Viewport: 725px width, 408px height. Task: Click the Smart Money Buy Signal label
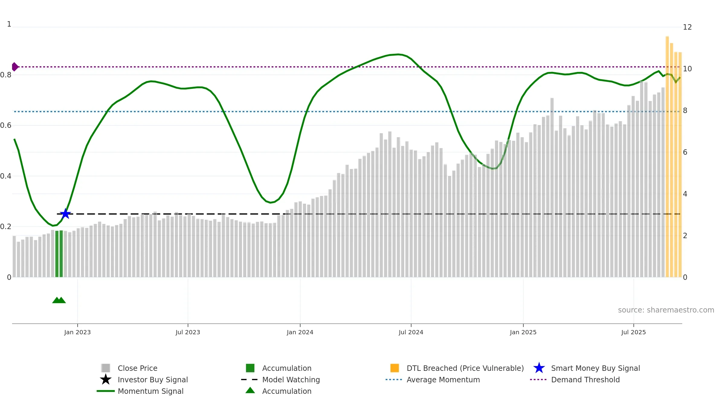coord(595,368)
